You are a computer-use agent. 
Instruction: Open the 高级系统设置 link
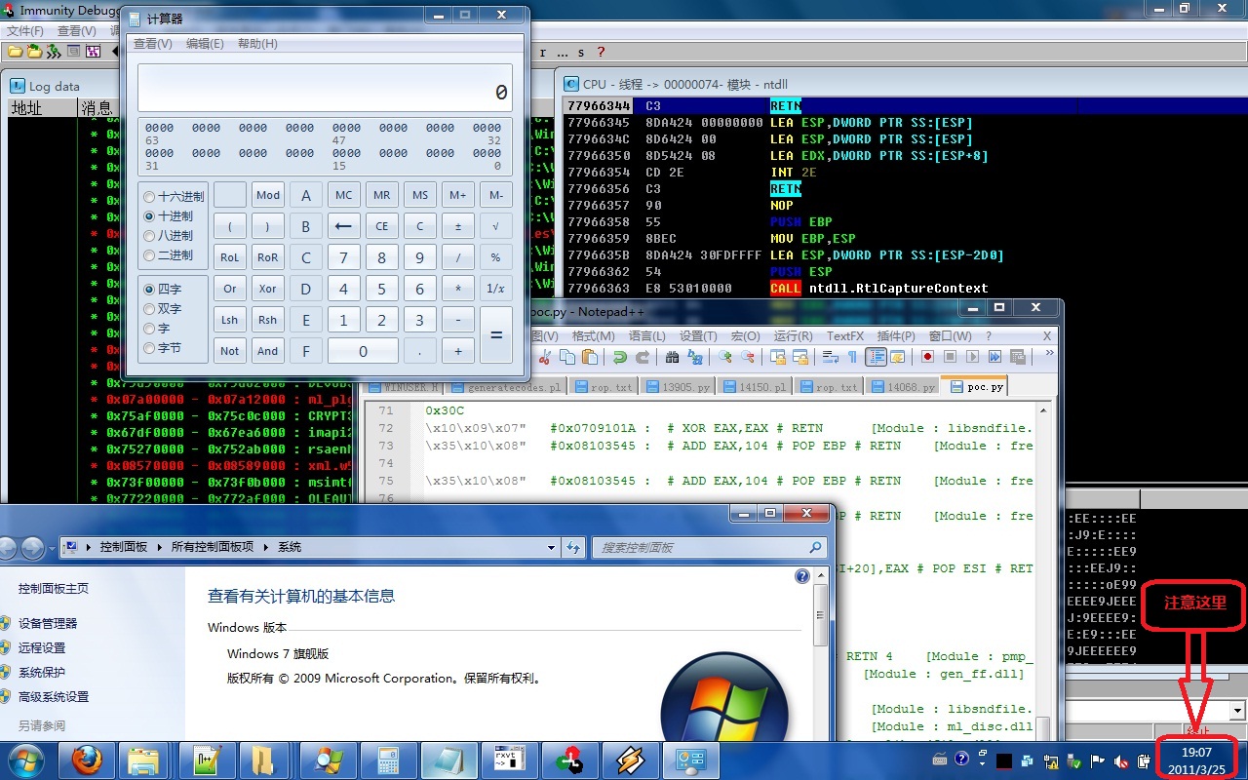point(54,696)
